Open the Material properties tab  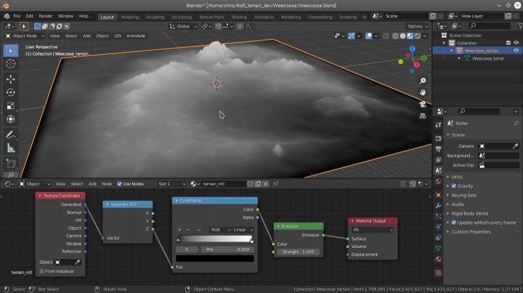[x=438, y=259]
